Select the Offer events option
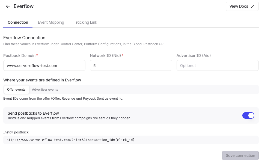262x165 pixels. click(x=16, y=90)
